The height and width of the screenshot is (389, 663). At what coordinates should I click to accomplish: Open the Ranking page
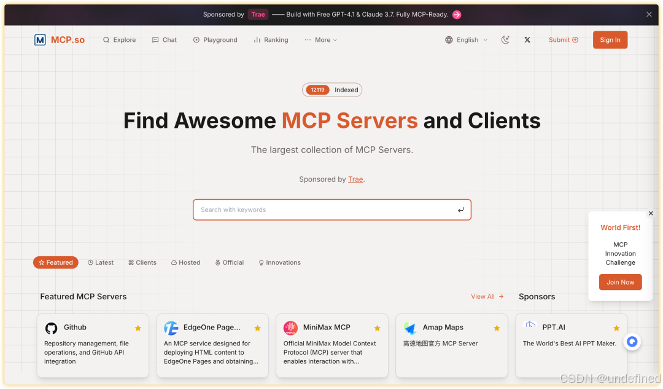271,40
